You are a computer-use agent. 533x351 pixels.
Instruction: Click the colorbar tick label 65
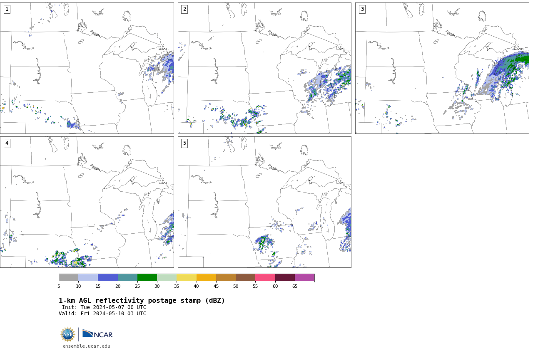coord(295,286)
